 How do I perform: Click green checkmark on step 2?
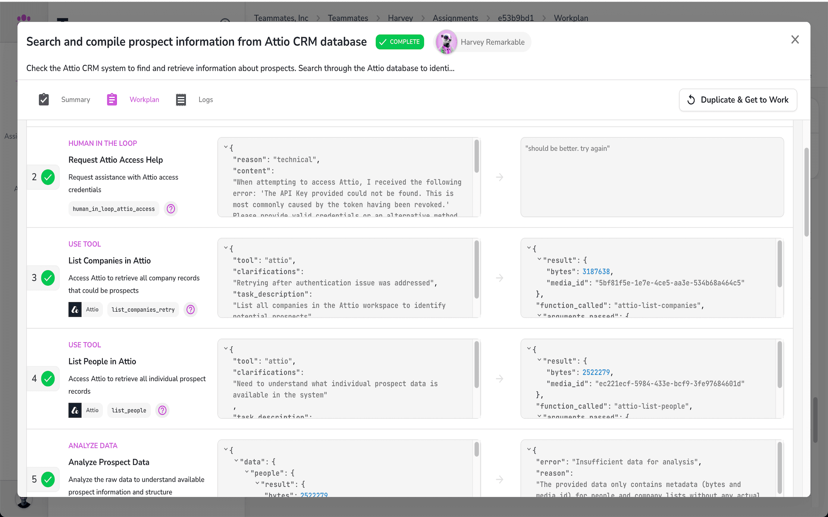pos(48,177)
